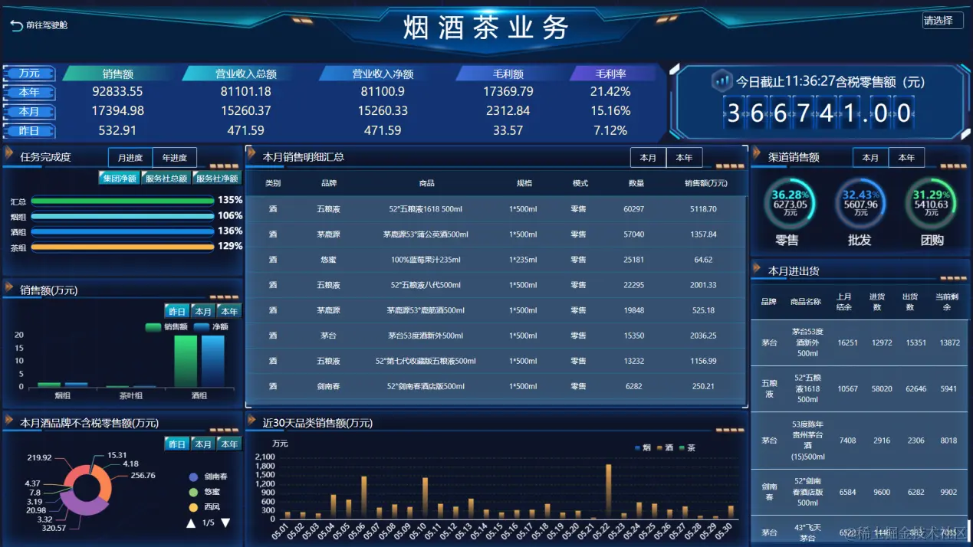Click the 昨日 button in 本月酒品牌 panel
973x547 pixels.
(177, 444)
